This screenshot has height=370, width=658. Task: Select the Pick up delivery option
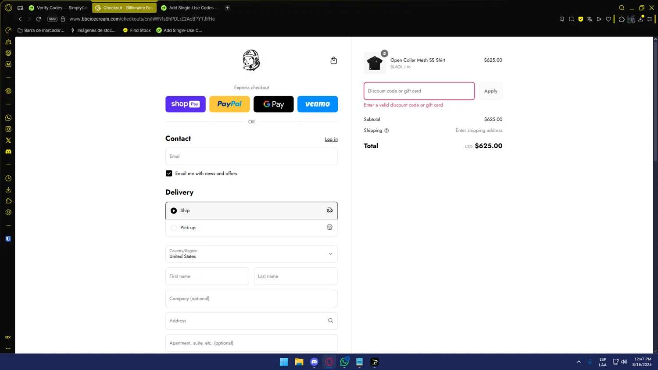click(x=251, y=228)
